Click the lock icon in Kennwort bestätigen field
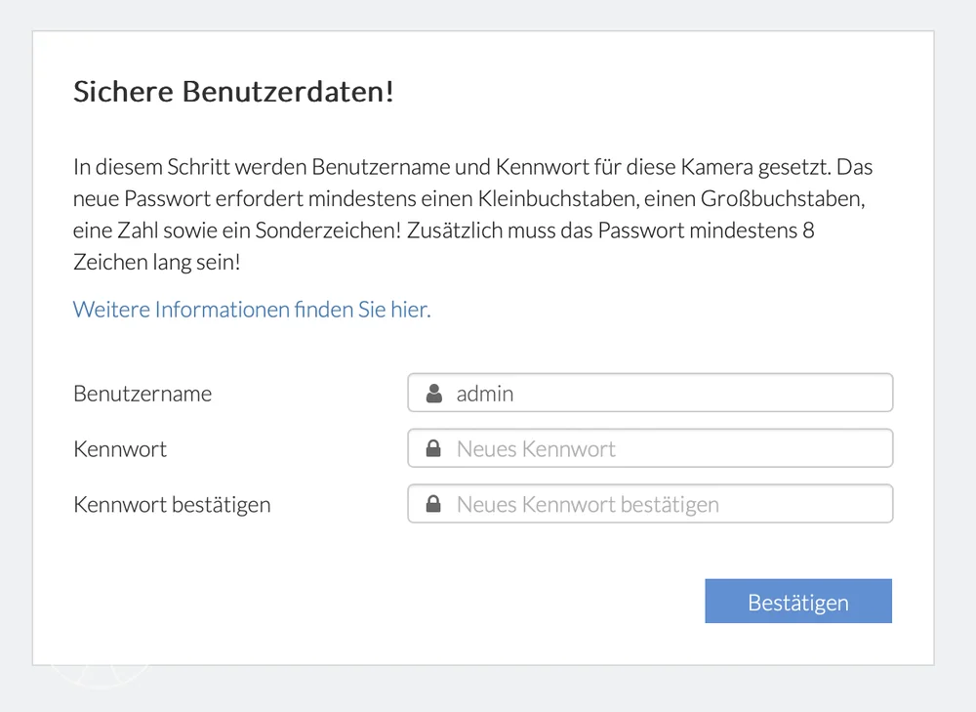976x712 pixels. point(434,505)
